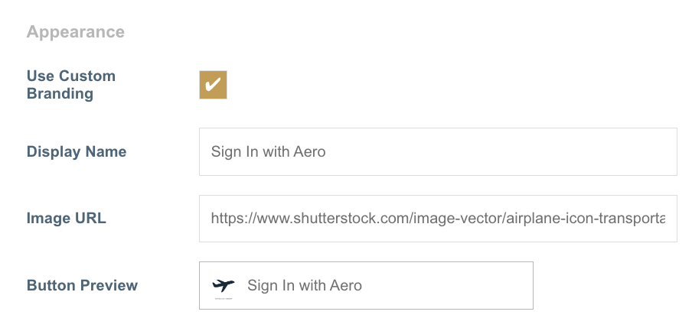Click the empty right side of the preview button

pyautogui.click(x=459, y=286)
